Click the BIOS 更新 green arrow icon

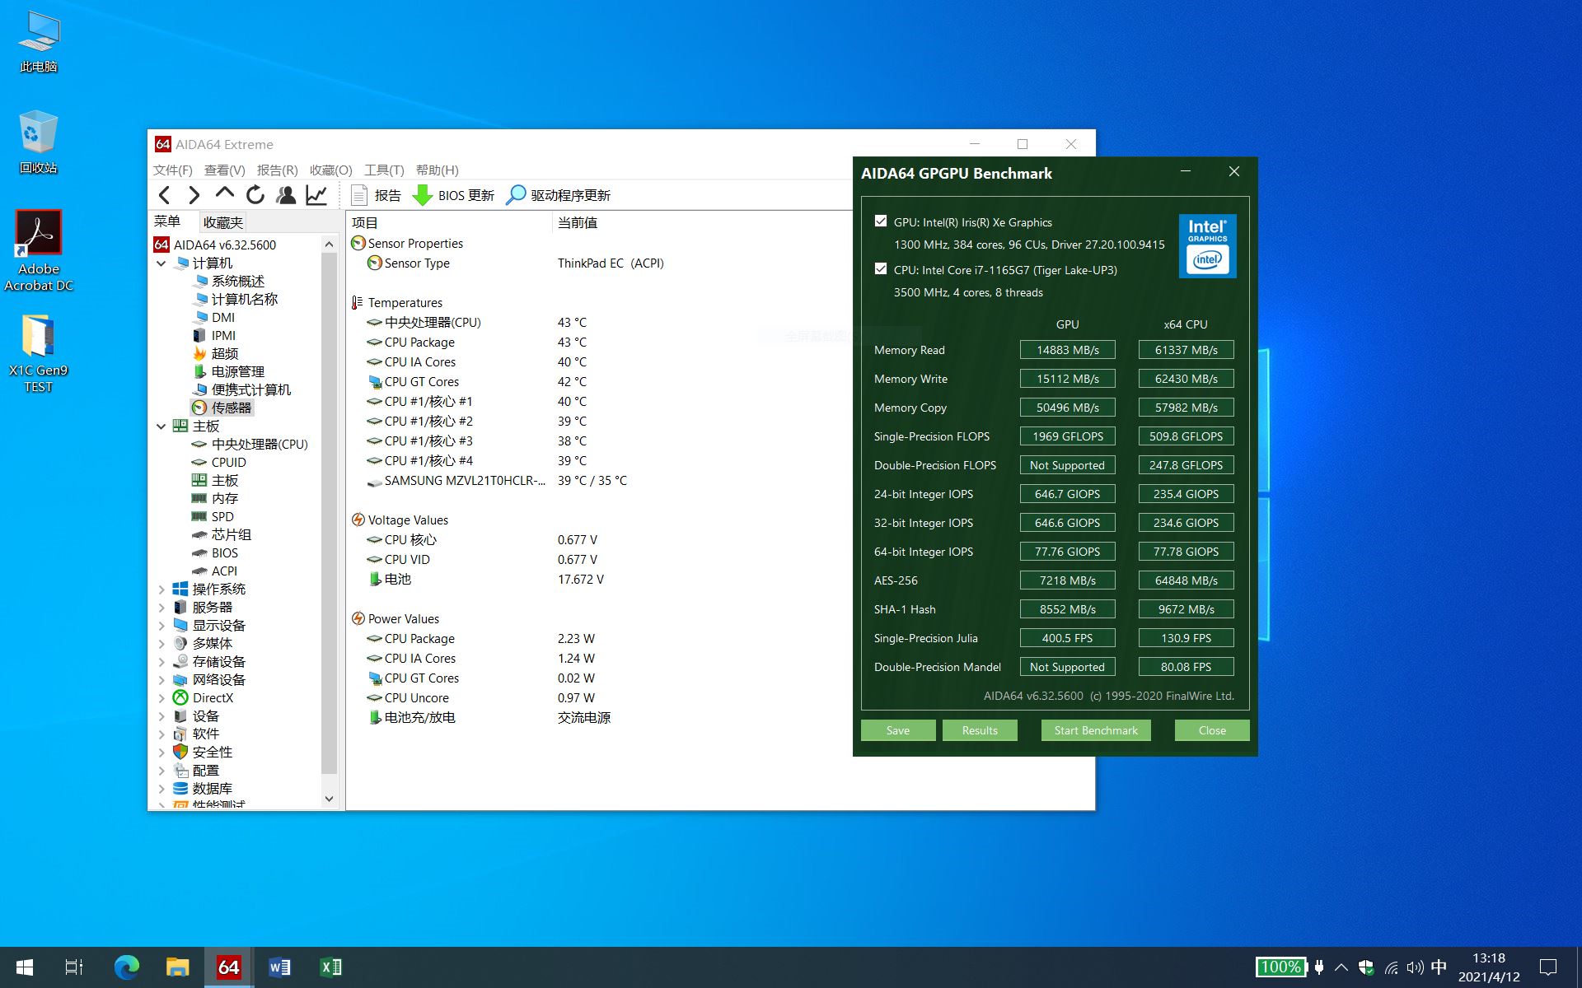[423, 195]
